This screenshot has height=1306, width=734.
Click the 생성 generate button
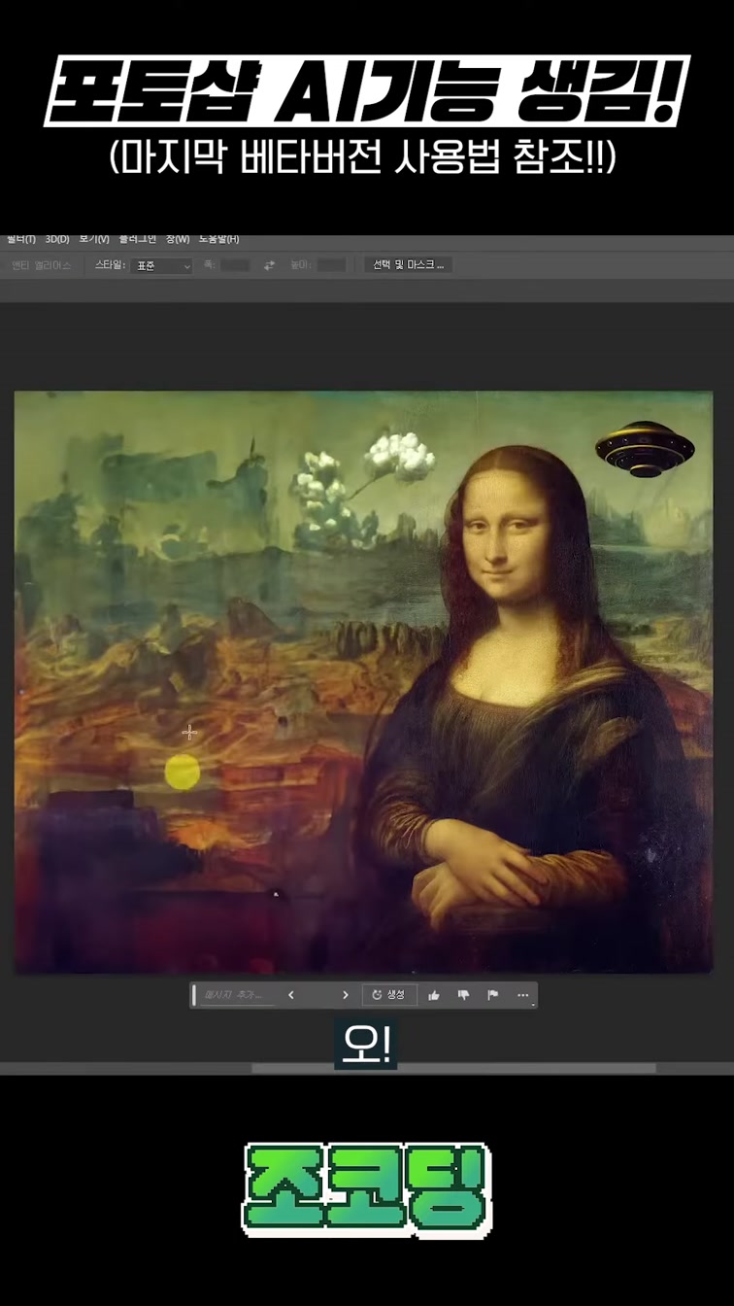(x=389, y=995)
